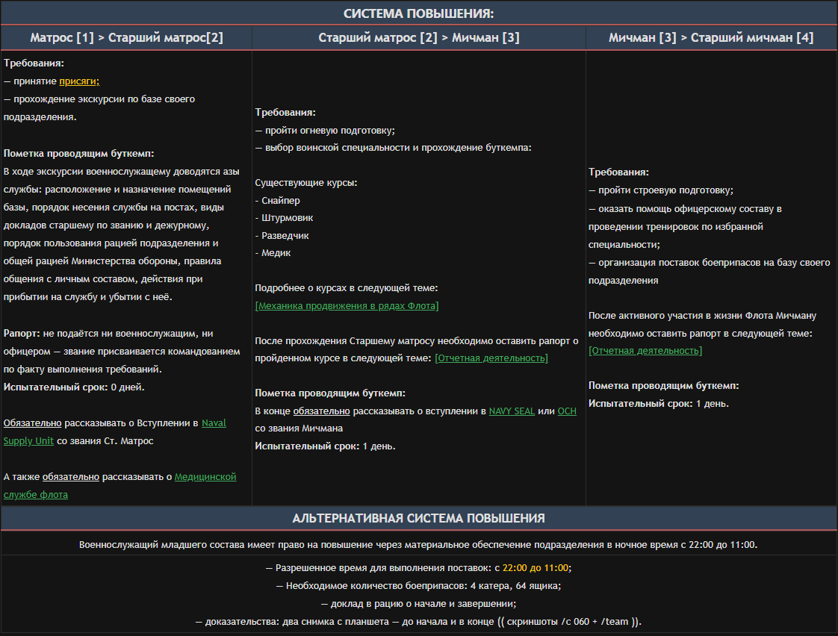Click "Испытательный срок: 0 дней." text
838x636 pixels.
tap(74, 387)
